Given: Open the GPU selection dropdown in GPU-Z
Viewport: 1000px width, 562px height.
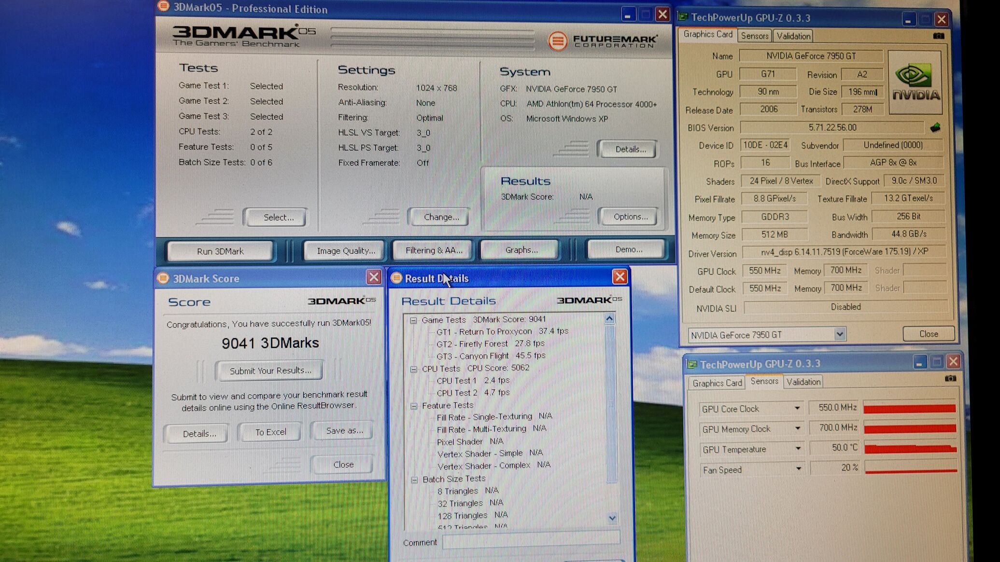Looking at the screenshot, I should click(x=839, y=334).
